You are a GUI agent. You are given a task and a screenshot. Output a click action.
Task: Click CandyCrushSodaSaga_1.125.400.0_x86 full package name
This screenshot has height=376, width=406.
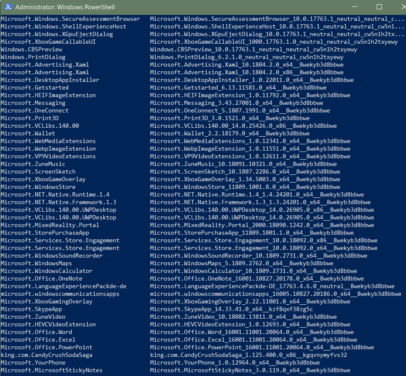point(249,355)
